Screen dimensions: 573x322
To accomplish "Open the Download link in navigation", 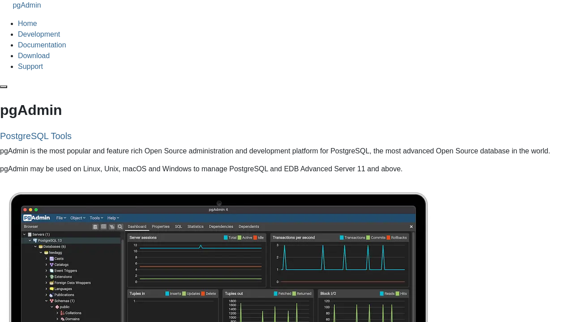I will pos(34,56).
